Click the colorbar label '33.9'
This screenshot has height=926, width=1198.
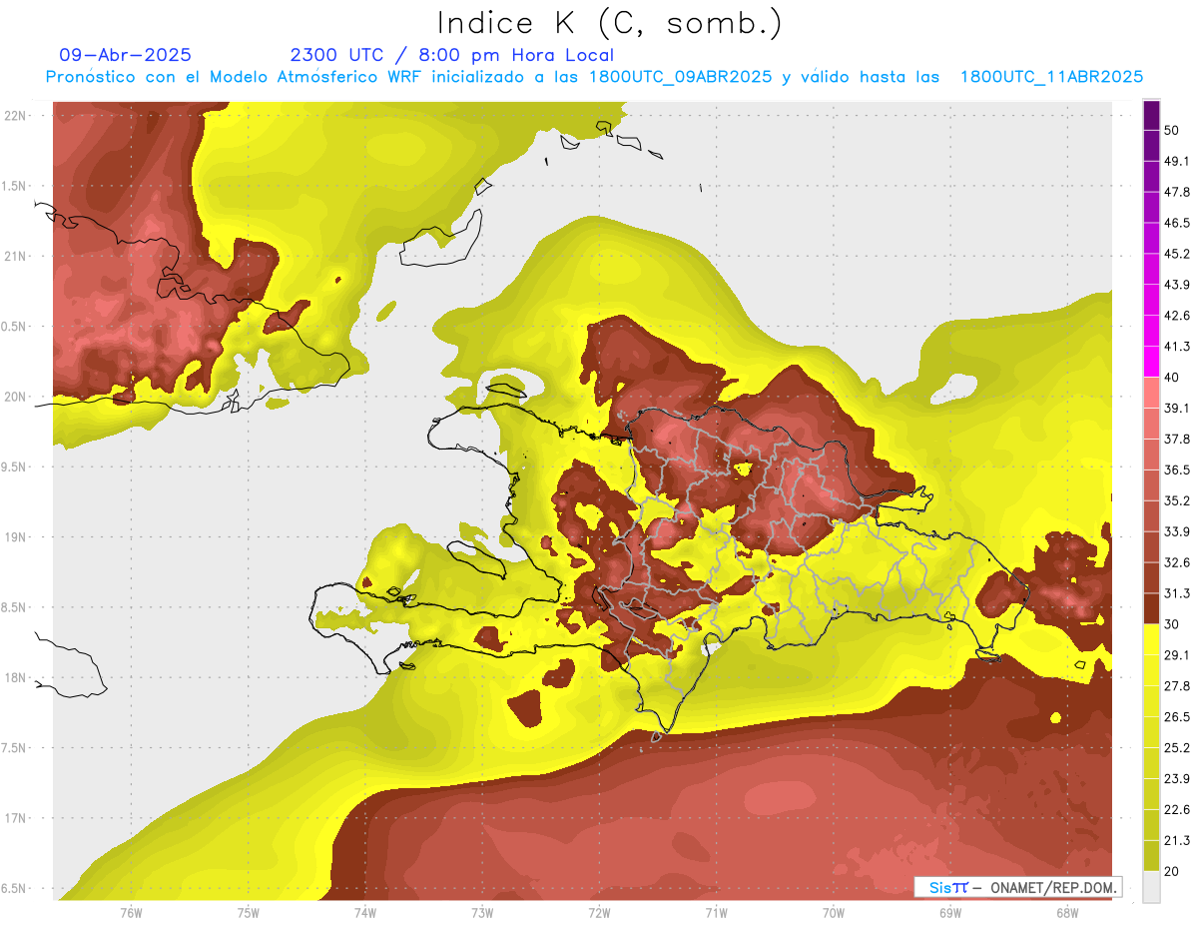pos(1177,531)
